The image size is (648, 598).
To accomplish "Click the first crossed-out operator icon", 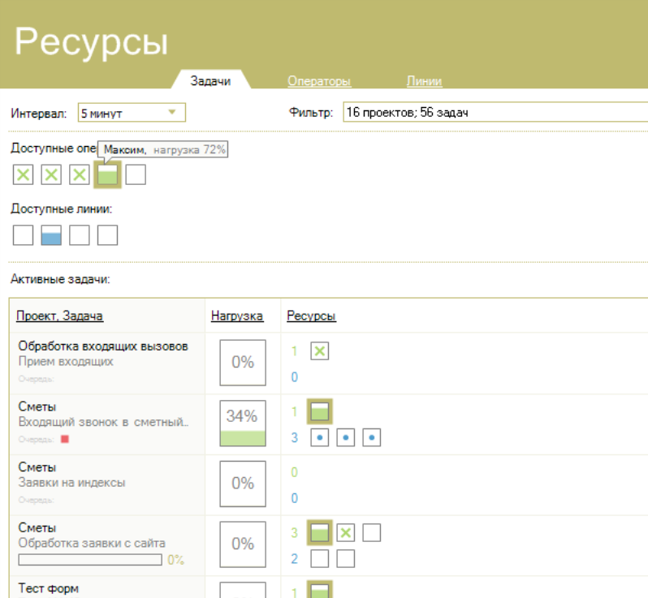I will point(24,174).
